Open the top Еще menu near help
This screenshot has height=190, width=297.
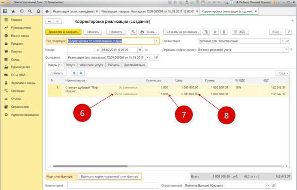click(x=276, y=32)
